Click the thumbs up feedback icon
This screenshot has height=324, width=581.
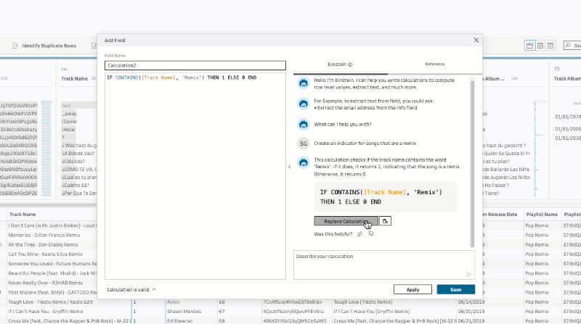coord(359,234)
